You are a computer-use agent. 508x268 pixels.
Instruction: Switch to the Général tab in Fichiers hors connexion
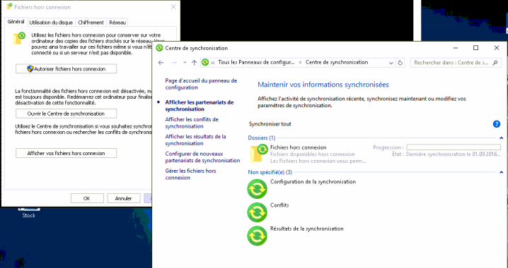point(16,22)
